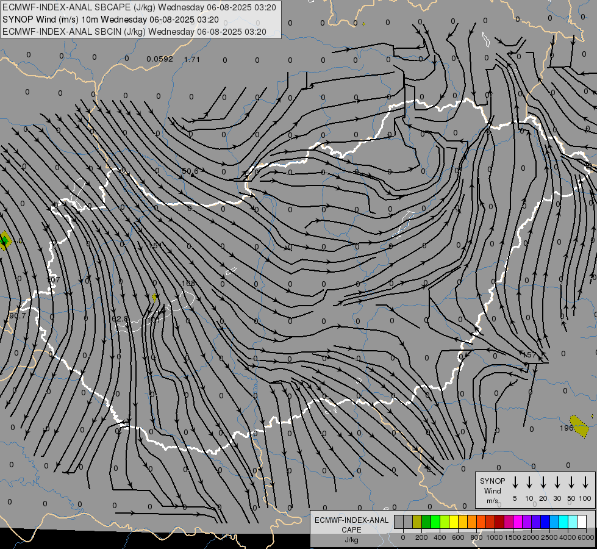This screenshot has height=549, width=597.
Task: Click the 157 value on the map
Action: tap(529, 354)
